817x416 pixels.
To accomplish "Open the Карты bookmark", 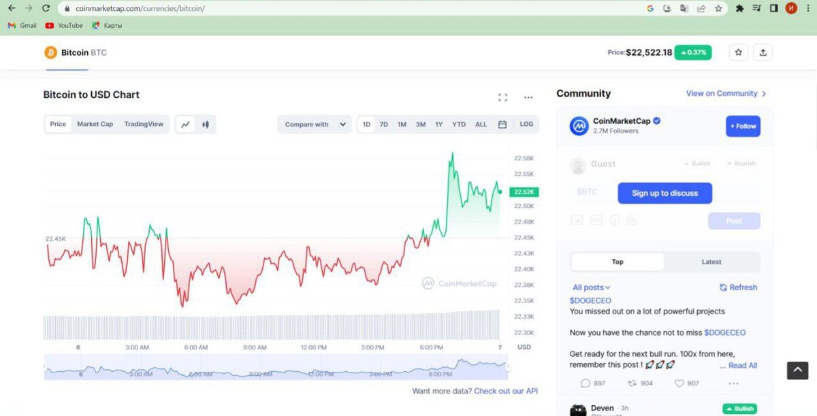I will [107, 25].
